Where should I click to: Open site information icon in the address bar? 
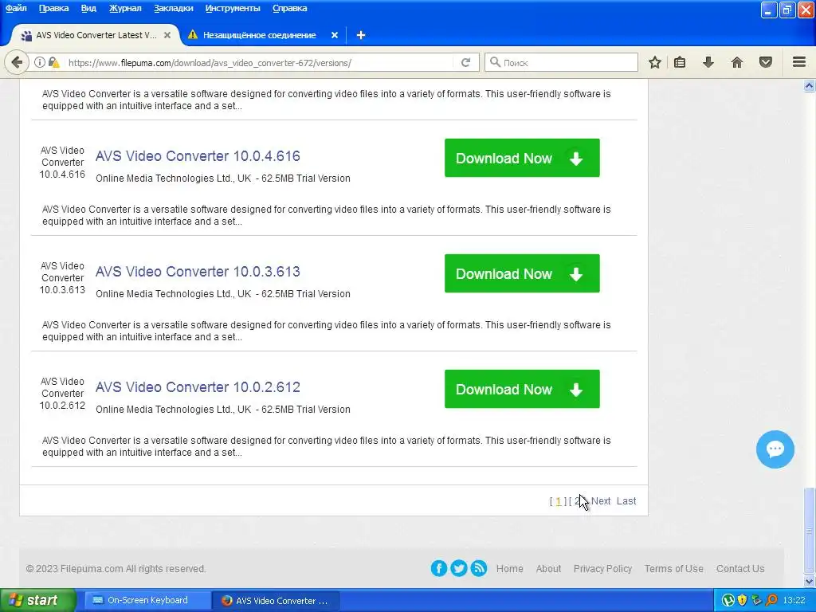[40, 62]
